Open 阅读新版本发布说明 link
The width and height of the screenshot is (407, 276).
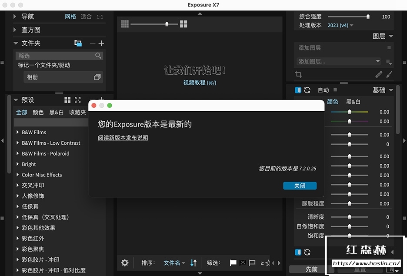(123, 138)
